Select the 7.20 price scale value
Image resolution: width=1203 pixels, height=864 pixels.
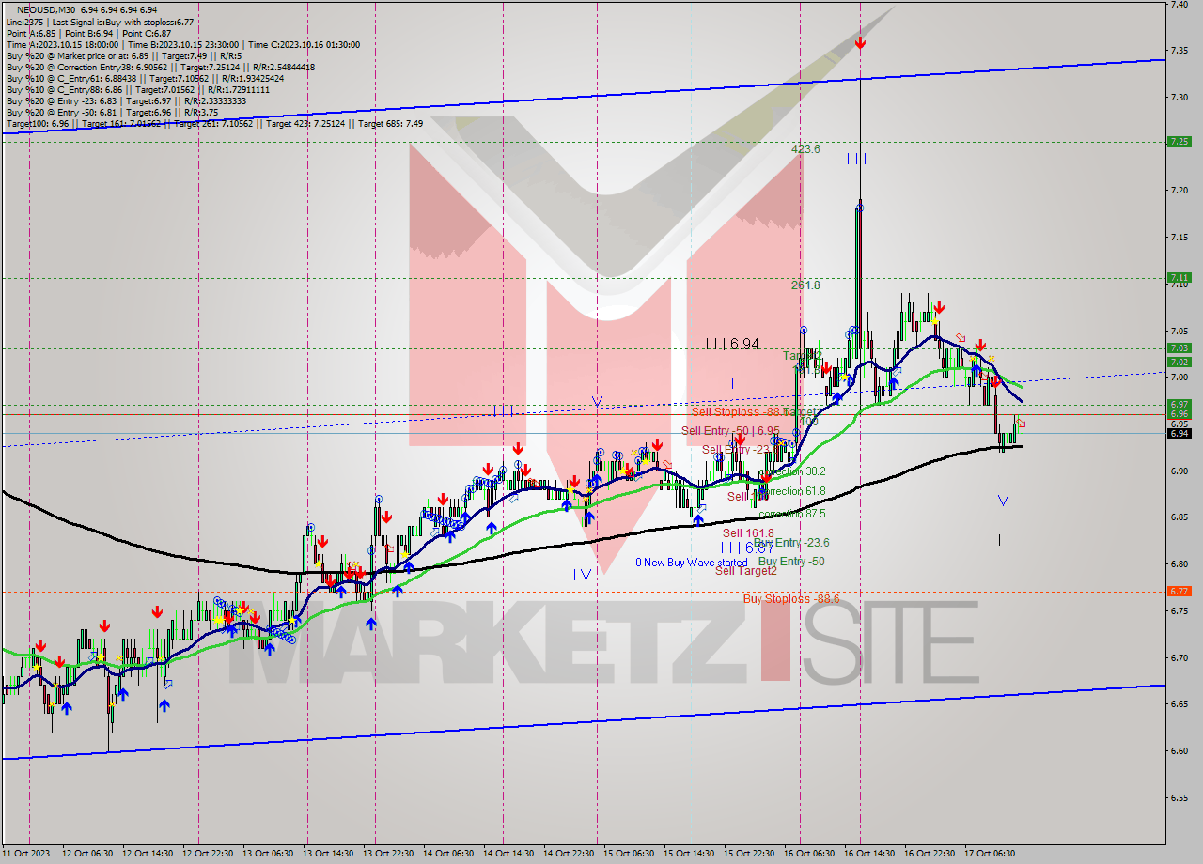[x=1179, y=191]
